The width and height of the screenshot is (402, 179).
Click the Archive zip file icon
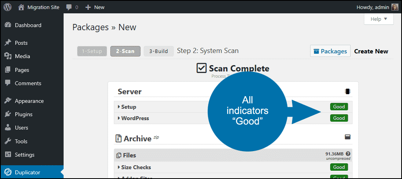pos(118,139)
